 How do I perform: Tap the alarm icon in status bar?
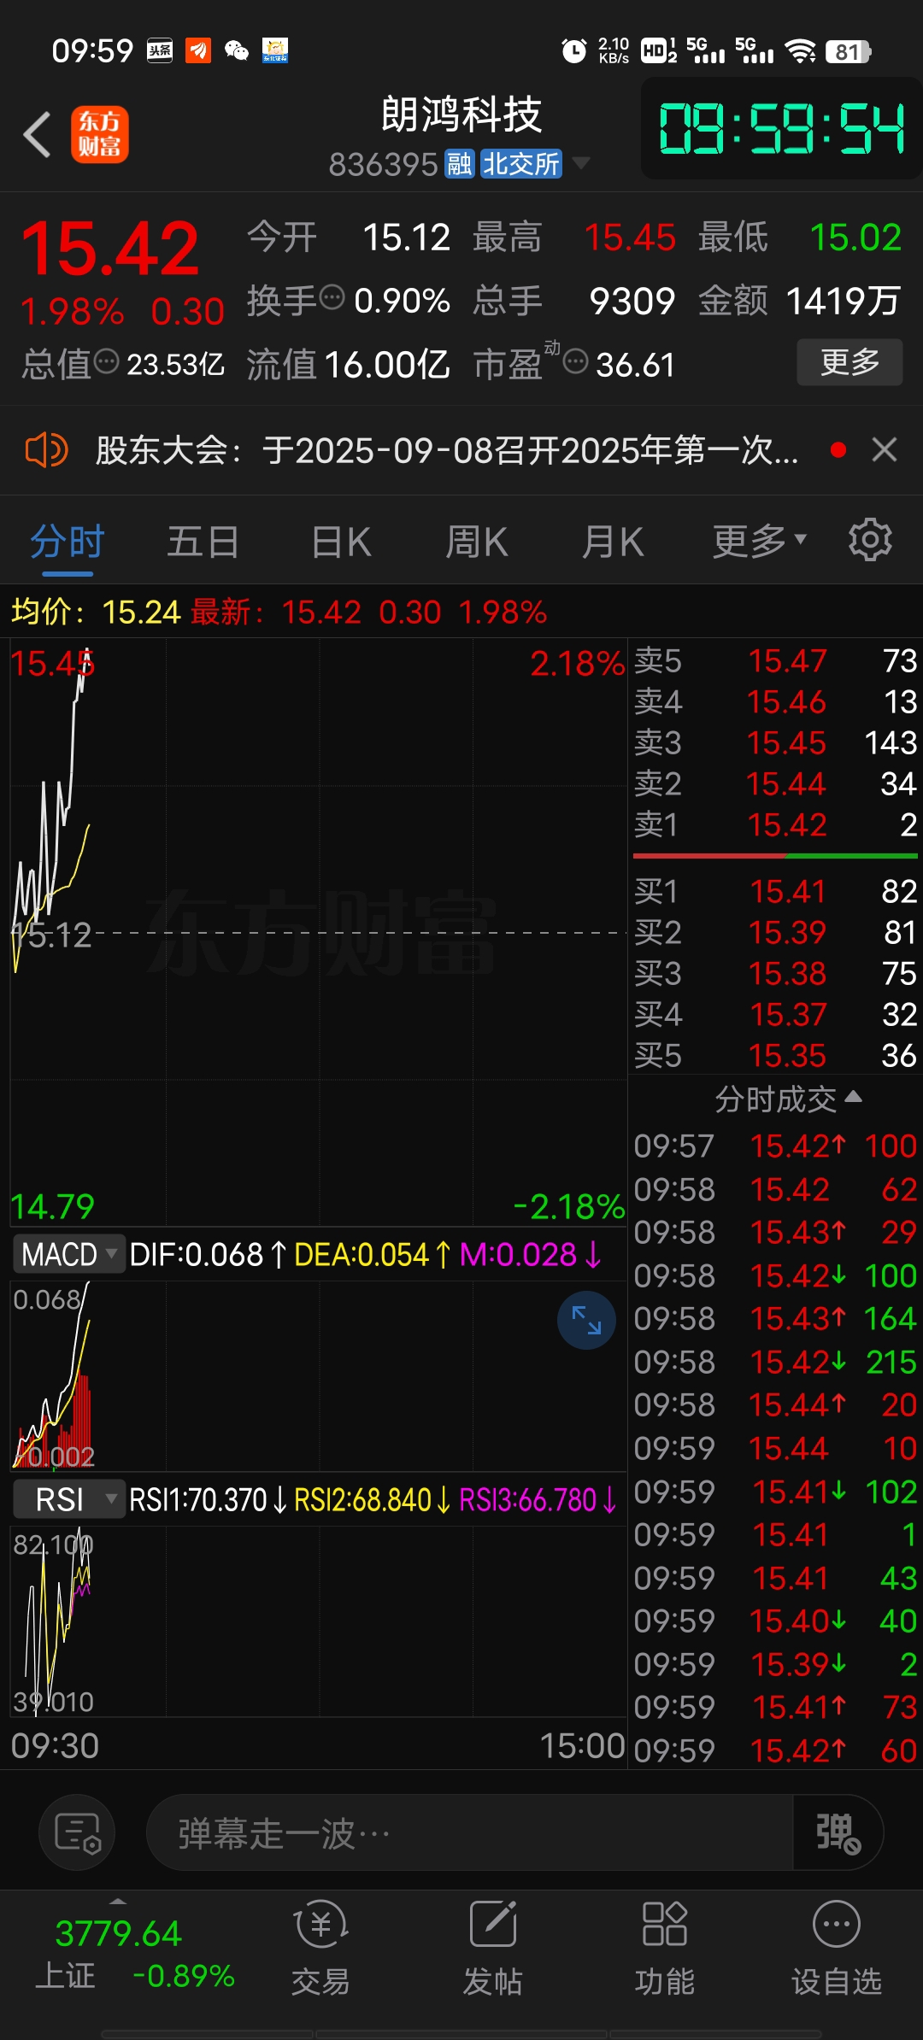click(x=574, y=51)
